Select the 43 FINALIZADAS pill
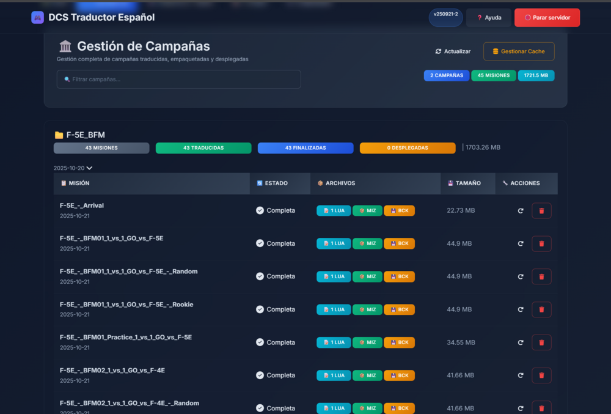Viewport: 611px width, 414px height. pyautogui.click(x=305, y=148)
